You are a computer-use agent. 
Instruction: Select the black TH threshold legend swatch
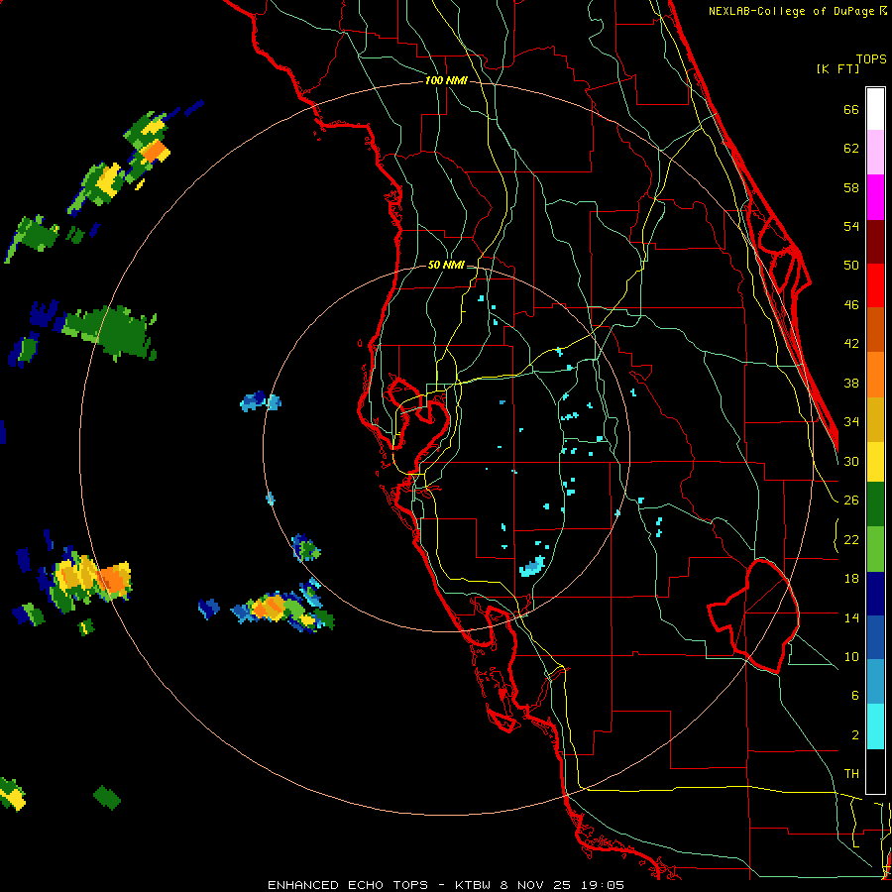click(x=875, y=771)
